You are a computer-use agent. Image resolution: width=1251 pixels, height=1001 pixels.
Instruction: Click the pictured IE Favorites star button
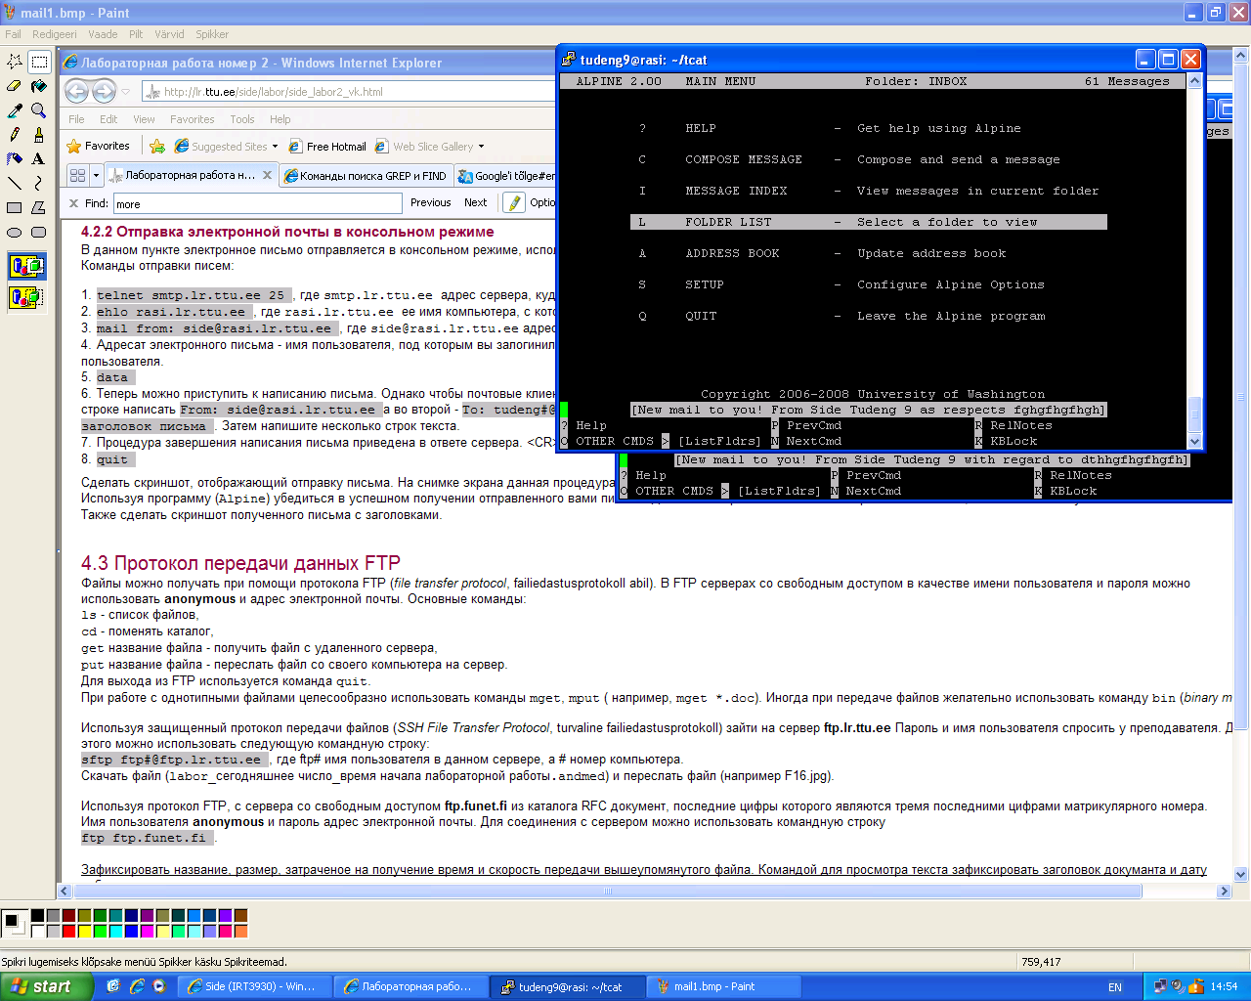(98, 146)
